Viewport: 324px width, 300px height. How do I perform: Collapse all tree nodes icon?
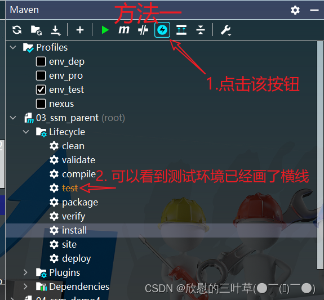201,30
